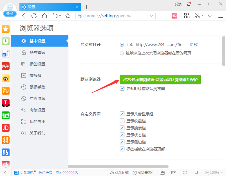
Task: Open the red shopping 购 icon
Action: tap(174, 16)
